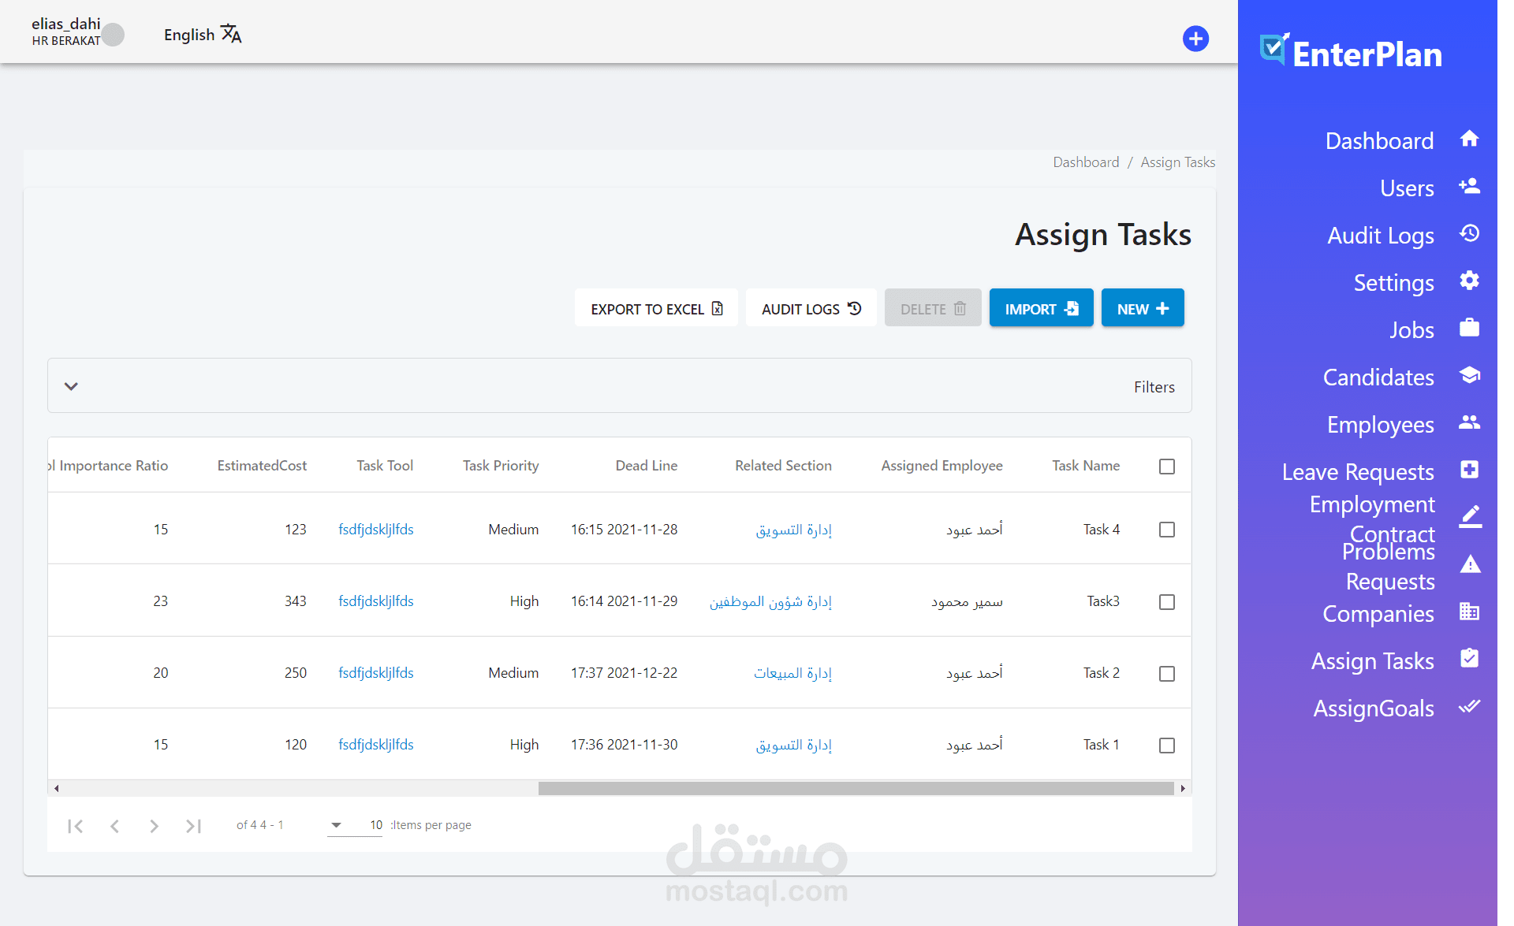Tick the checkbox for the Task 4 row

click(1167, 530)
